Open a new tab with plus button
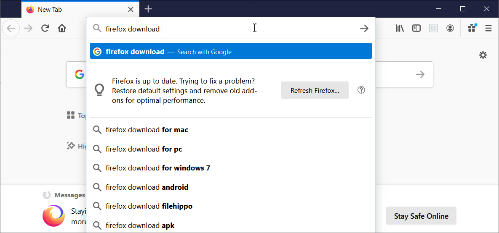The width and height of the screenshot is (499, 233). [x=148, y=9]
